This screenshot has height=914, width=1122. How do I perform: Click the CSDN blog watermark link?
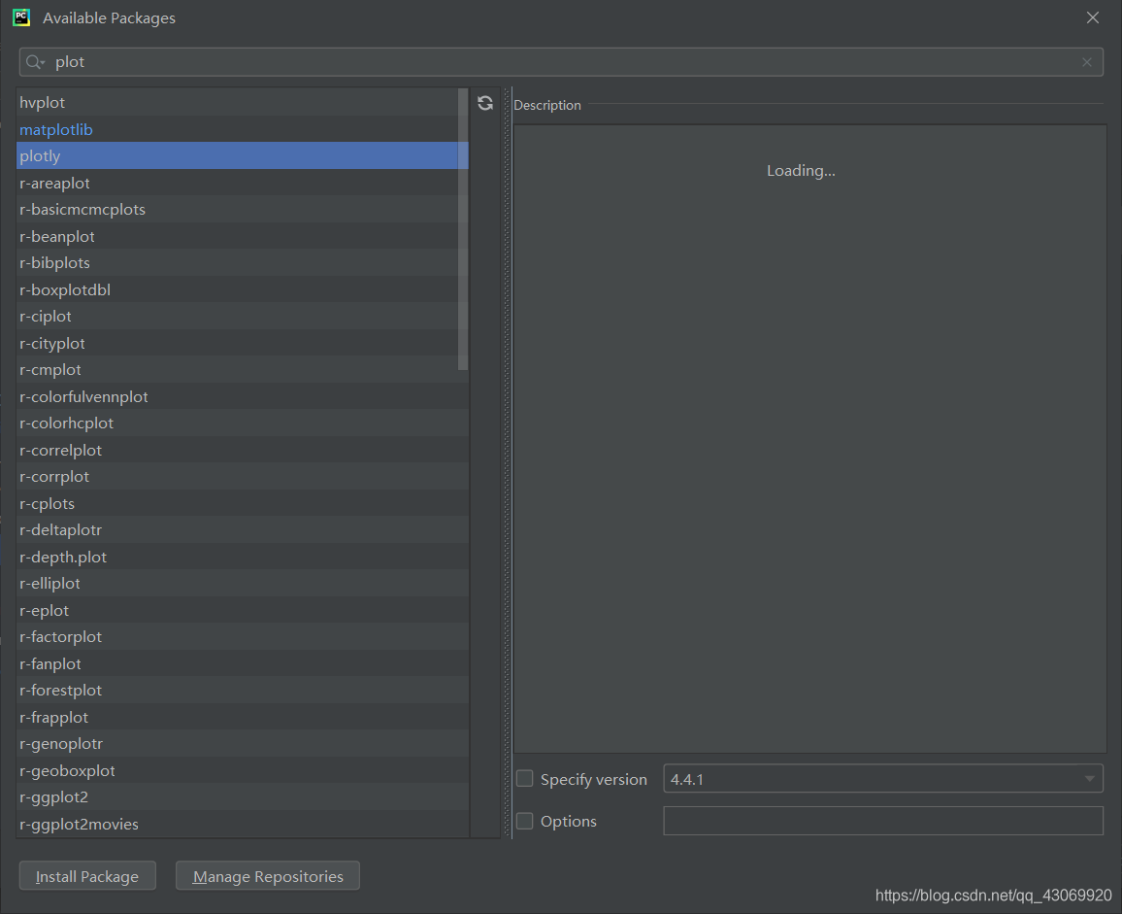tap(993, 894)
